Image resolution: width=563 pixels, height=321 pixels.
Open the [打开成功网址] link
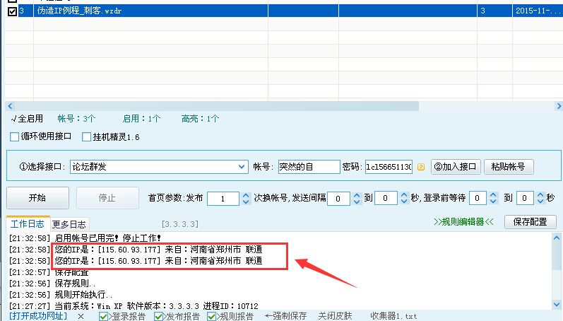[x=37, y=316]
